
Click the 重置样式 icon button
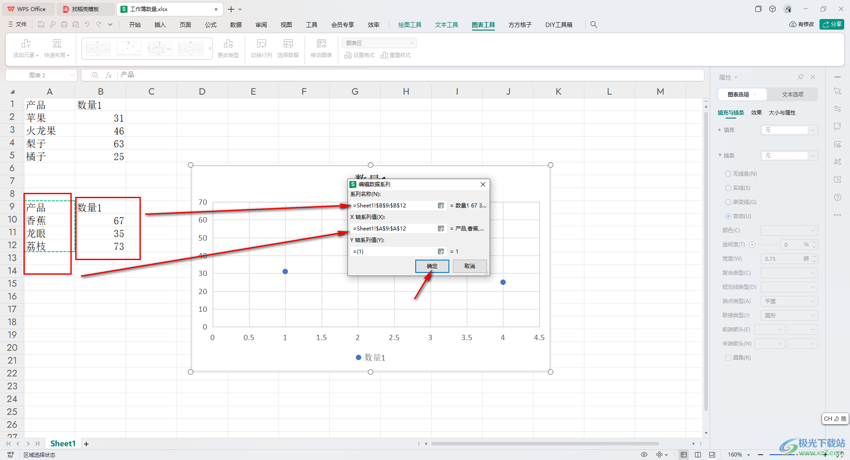[x=384, y=55]
